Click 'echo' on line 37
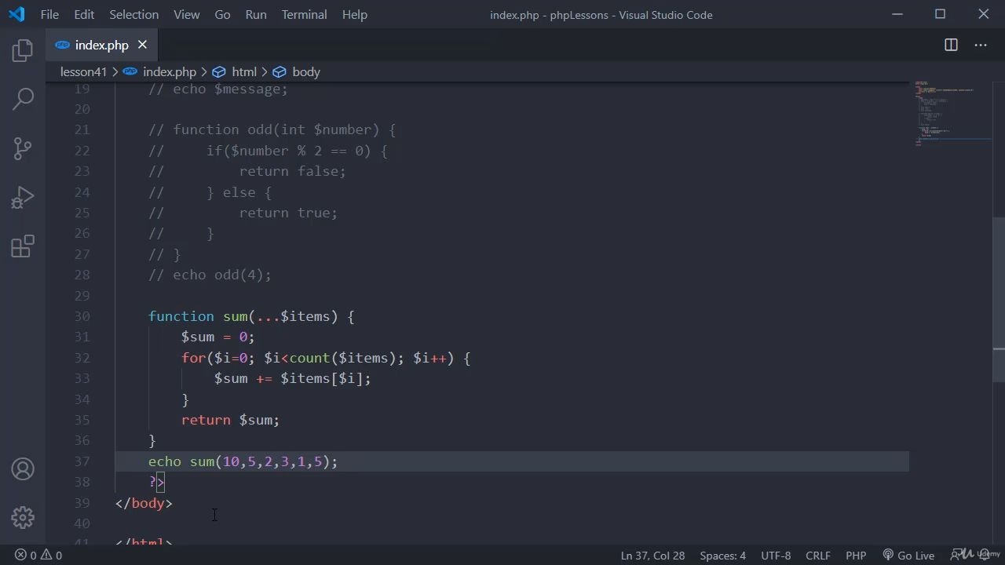Screen dimensions: 1005x565 click(x=165, y=461)
